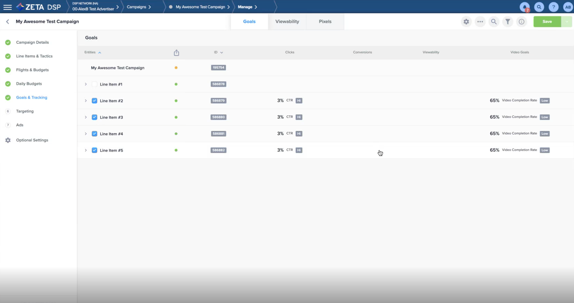The height and width of the screenshot is (303, 574).
Task: Switch to the Pixels tab
Action: coord(325,21)
